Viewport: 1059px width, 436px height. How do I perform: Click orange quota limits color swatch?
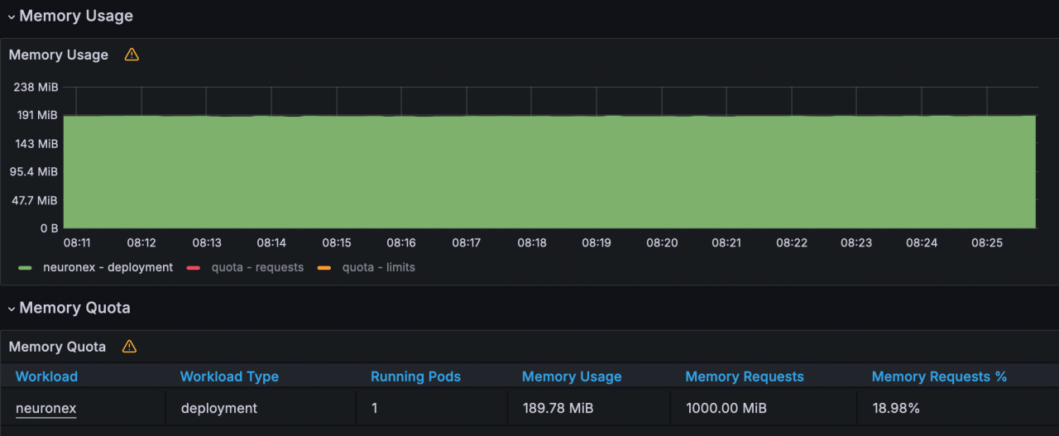point(325,268)
